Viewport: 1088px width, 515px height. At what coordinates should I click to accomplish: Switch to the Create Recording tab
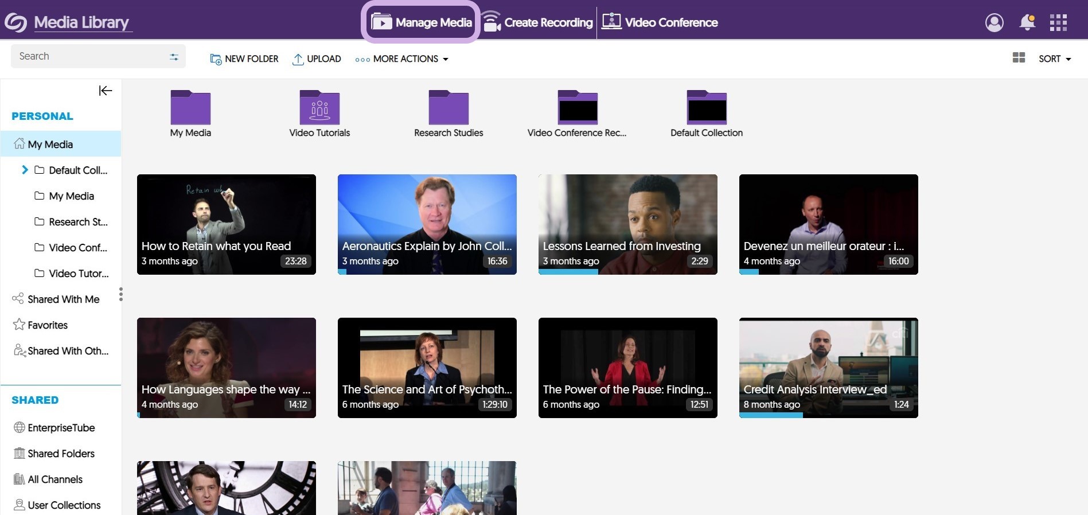(538, 22)
